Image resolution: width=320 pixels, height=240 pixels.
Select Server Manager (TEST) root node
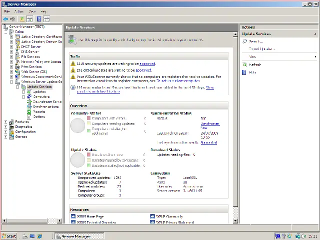pyautogui.click(x=26, y=26)
